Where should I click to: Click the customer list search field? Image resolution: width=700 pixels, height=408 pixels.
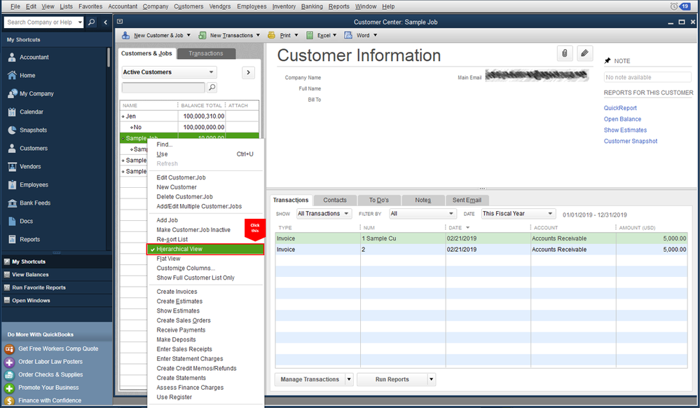[163, 88]
